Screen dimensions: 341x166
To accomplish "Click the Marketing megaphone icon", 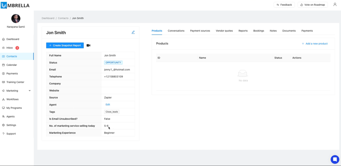I will (x=4, y=91).
